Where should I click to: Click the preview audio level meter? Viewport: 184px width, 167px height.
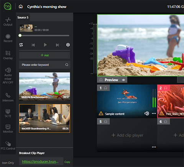pyautogui.click(x=95, y=49)
